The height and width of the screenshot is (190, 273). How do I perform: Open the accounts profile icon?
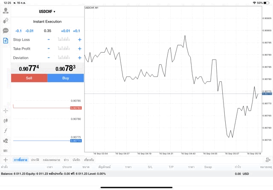pyautogui.click(x=6, y=10)
